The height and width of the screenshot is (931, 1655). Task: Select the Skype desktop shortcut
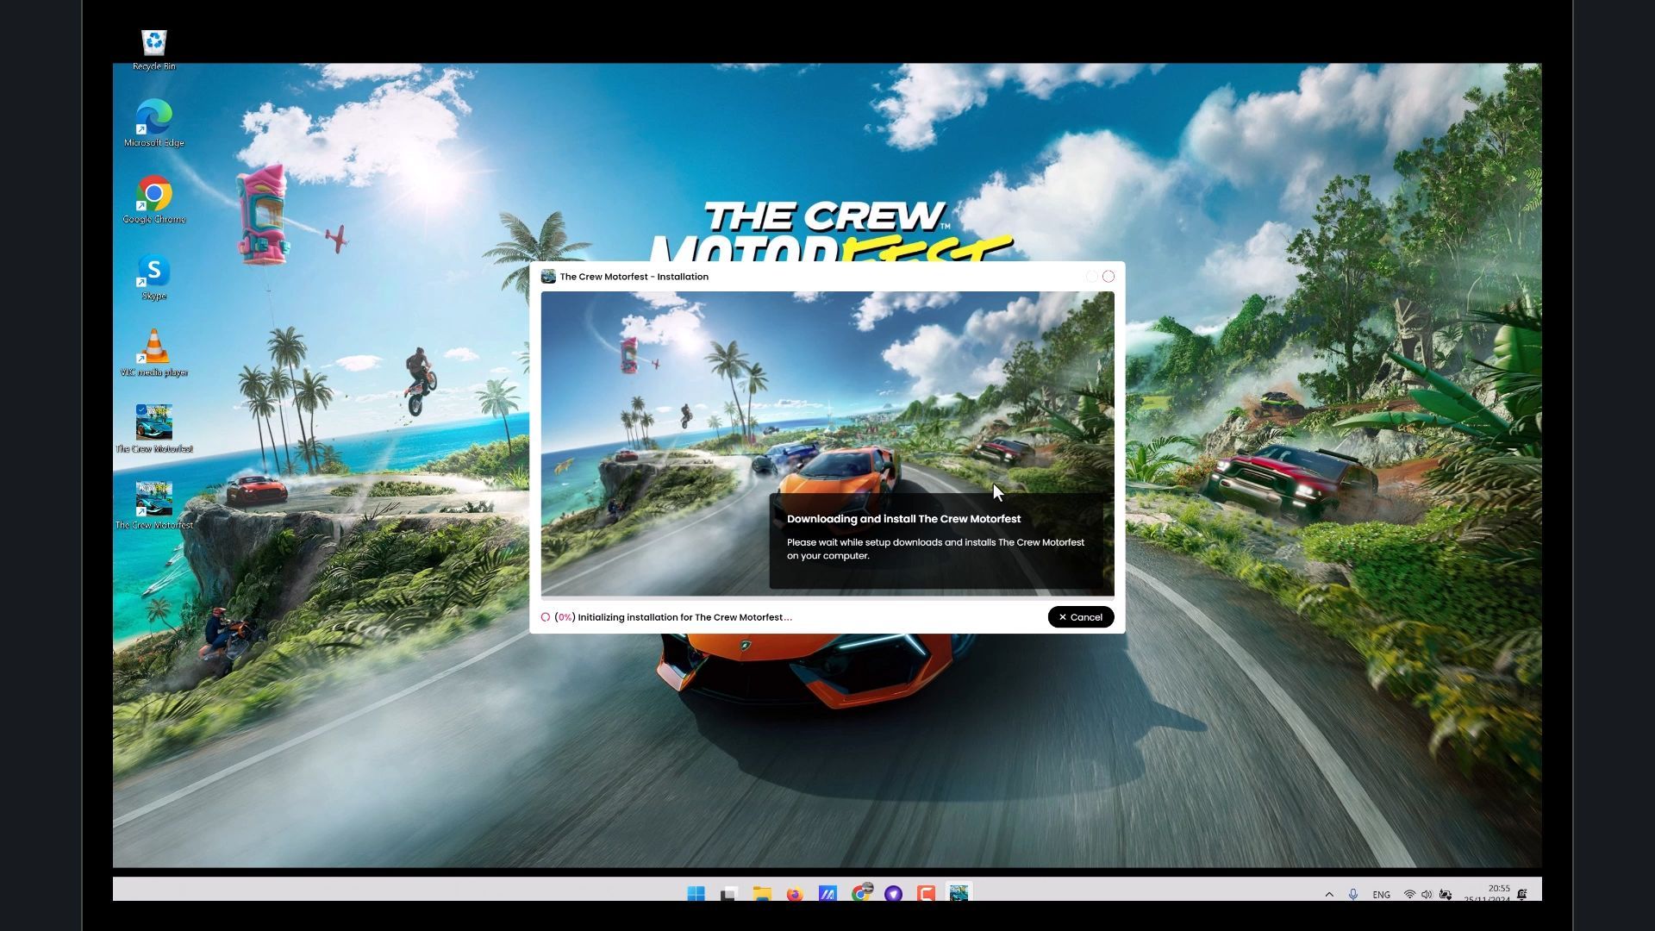154,278
